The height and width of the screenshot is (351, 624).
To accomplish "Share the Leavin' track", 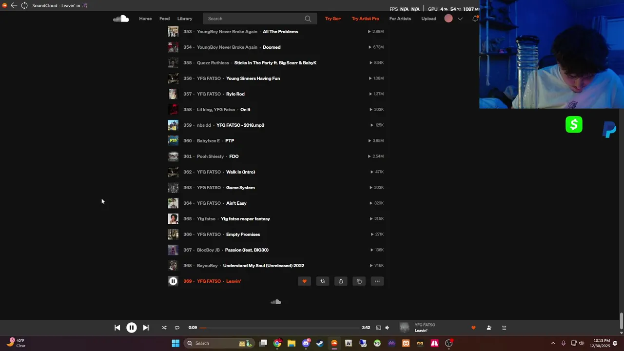I will click(341, 281).
